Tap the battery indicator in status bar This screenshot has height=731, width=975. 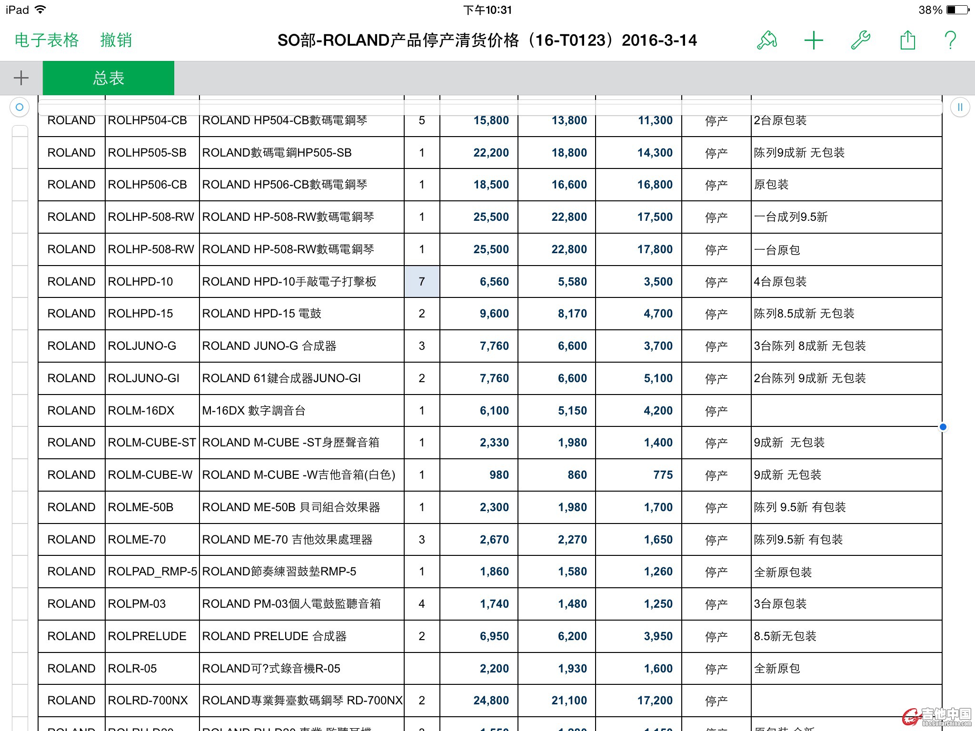pos(957,10)
